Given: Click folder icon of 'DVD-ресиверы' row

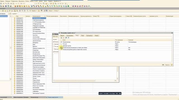Looking at the screenshot, I should tap(15, 29).
